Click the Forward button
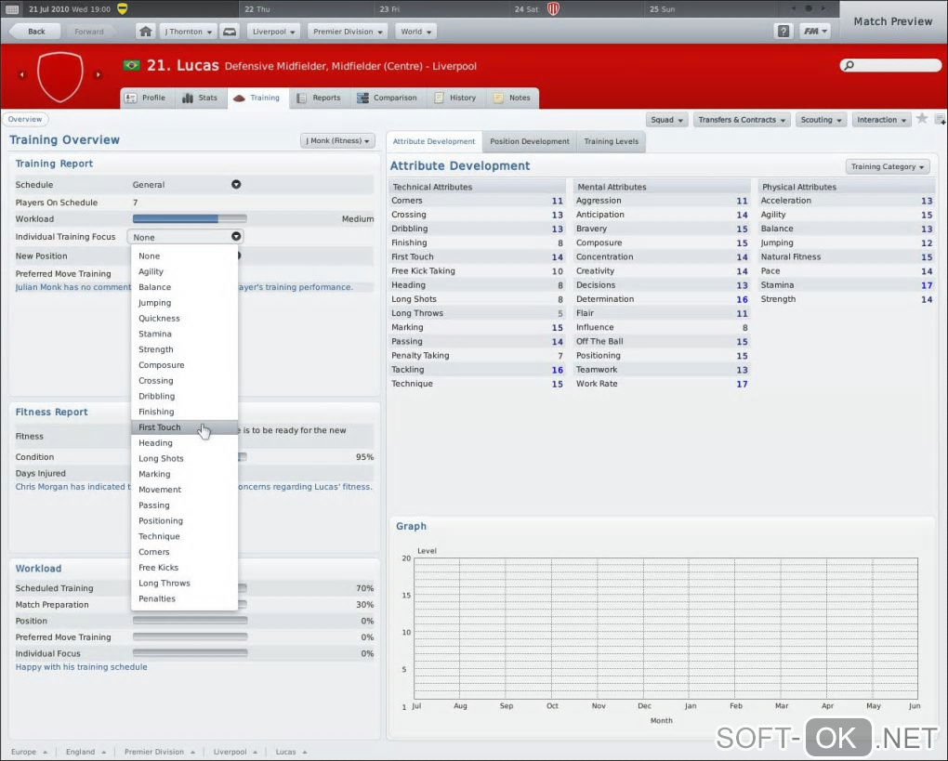 (x=89, y=32)
